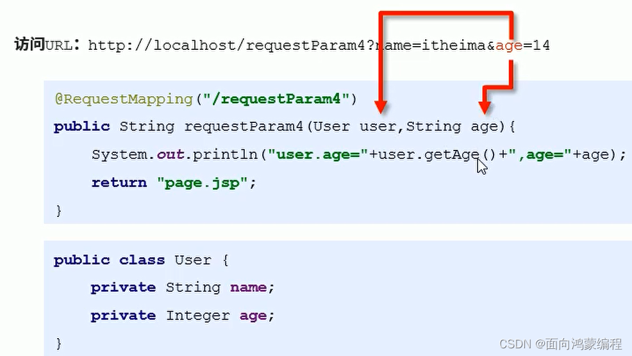632x356 pixels.
Task: Click the 'Integer' type in User class
Action: (198, 316)
